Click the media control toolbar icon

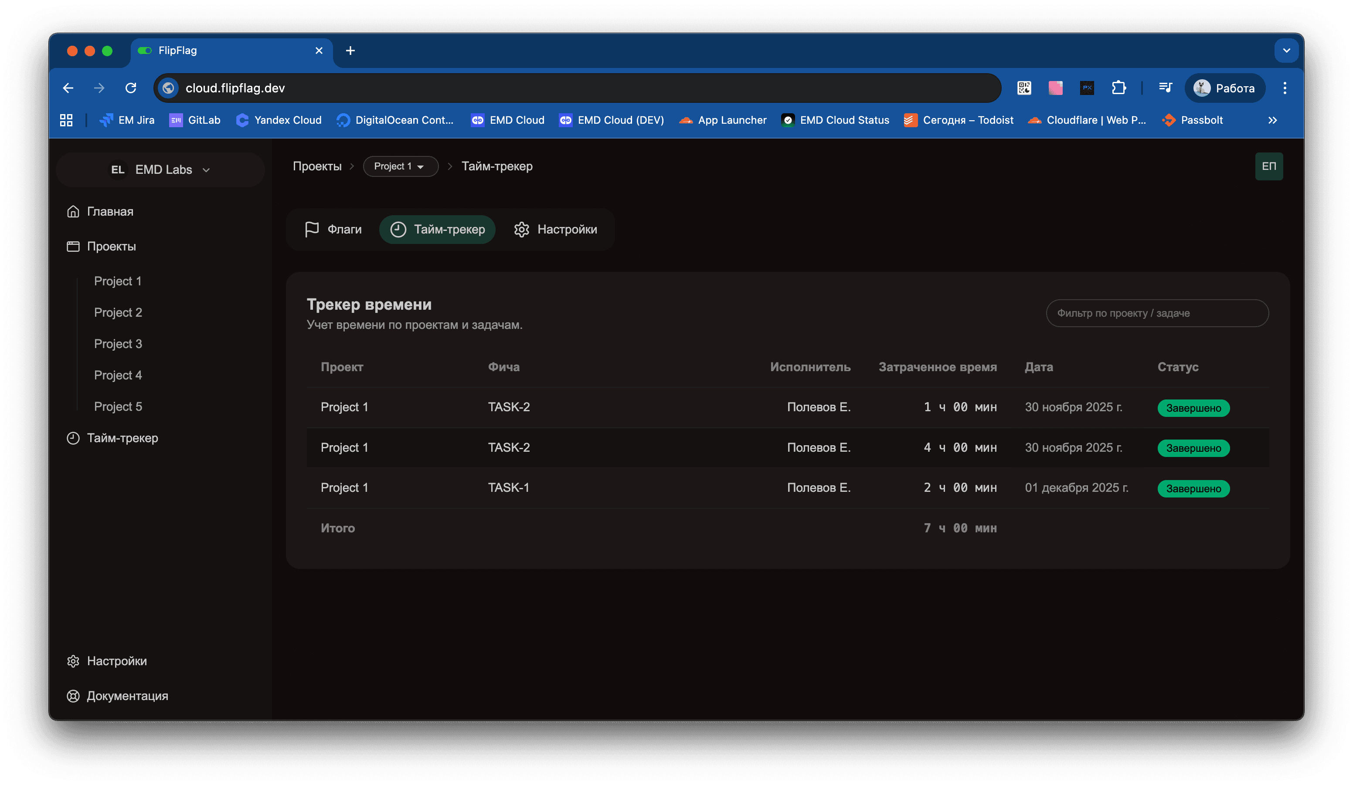point(1165,88)
